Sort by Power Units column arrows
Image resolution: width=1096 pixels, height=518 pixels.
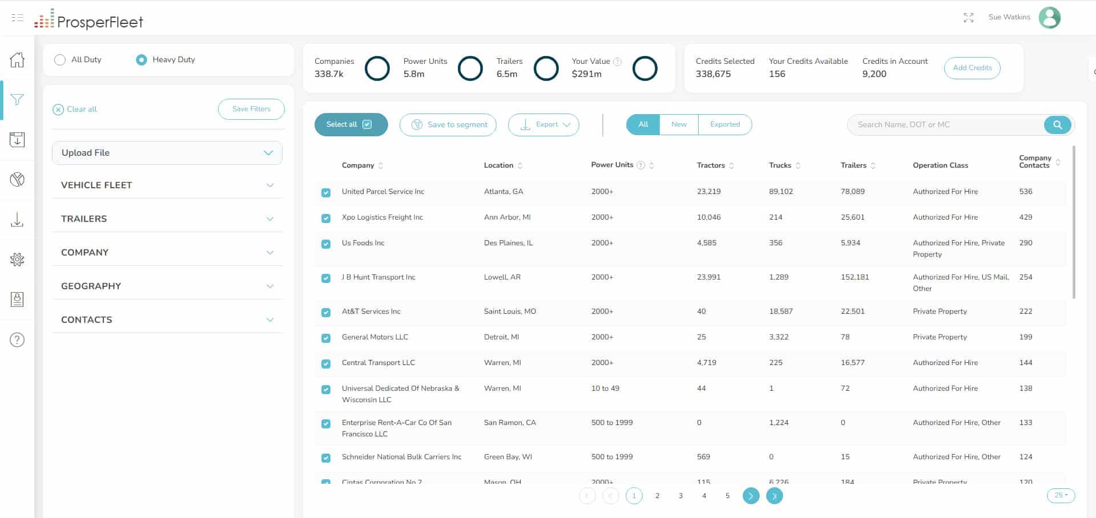(651, 165)
